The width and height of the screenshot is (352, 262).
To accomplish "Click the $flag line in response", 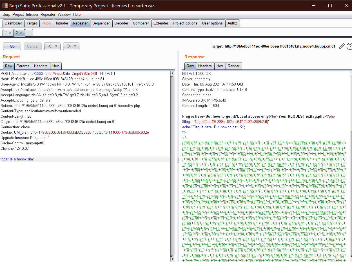I will pos(226,122).
